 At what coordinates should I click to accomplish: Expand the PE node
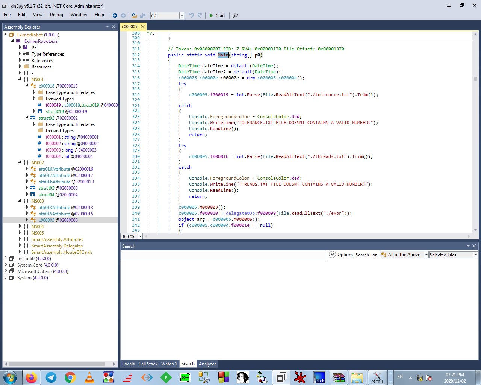tap(20, 47)
